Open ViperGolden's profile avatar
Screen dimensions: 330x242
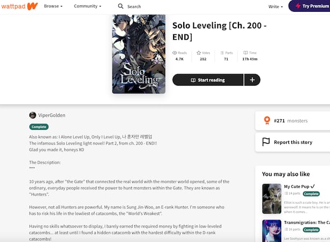(33, 115)
